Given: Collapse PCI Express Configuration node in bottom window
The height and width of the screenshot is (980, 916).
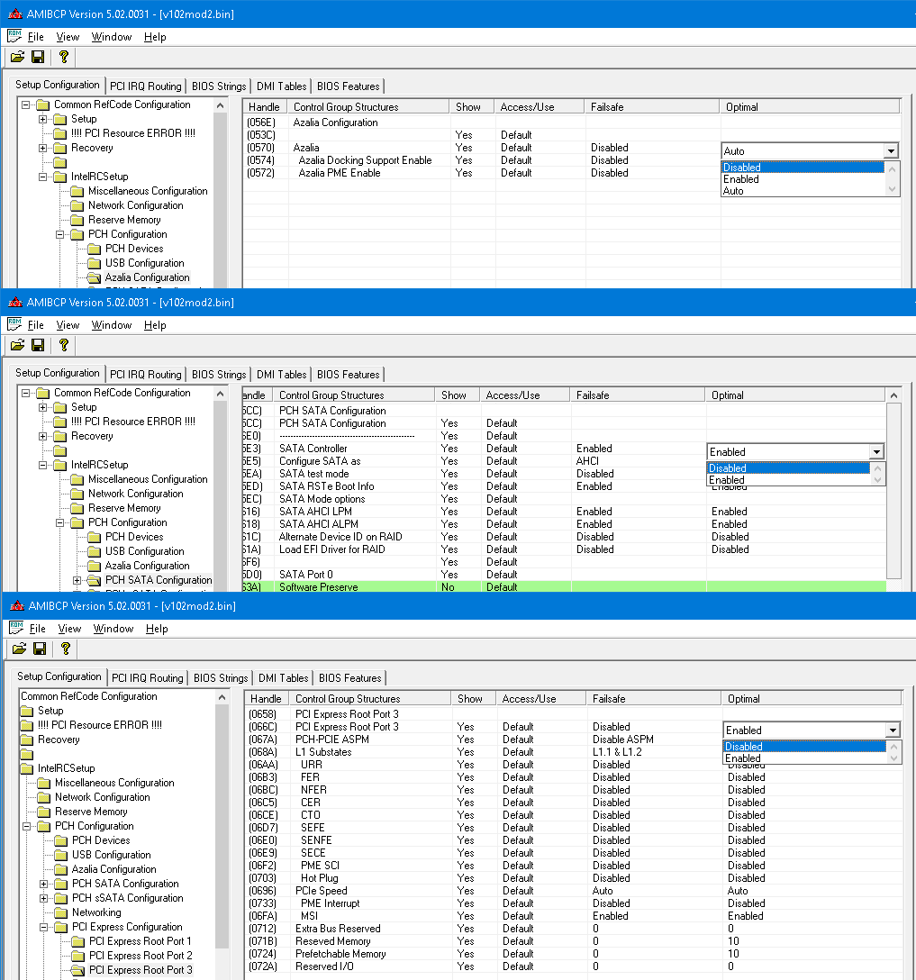Looking at the screenshot, I should click(x=44, y=928).
